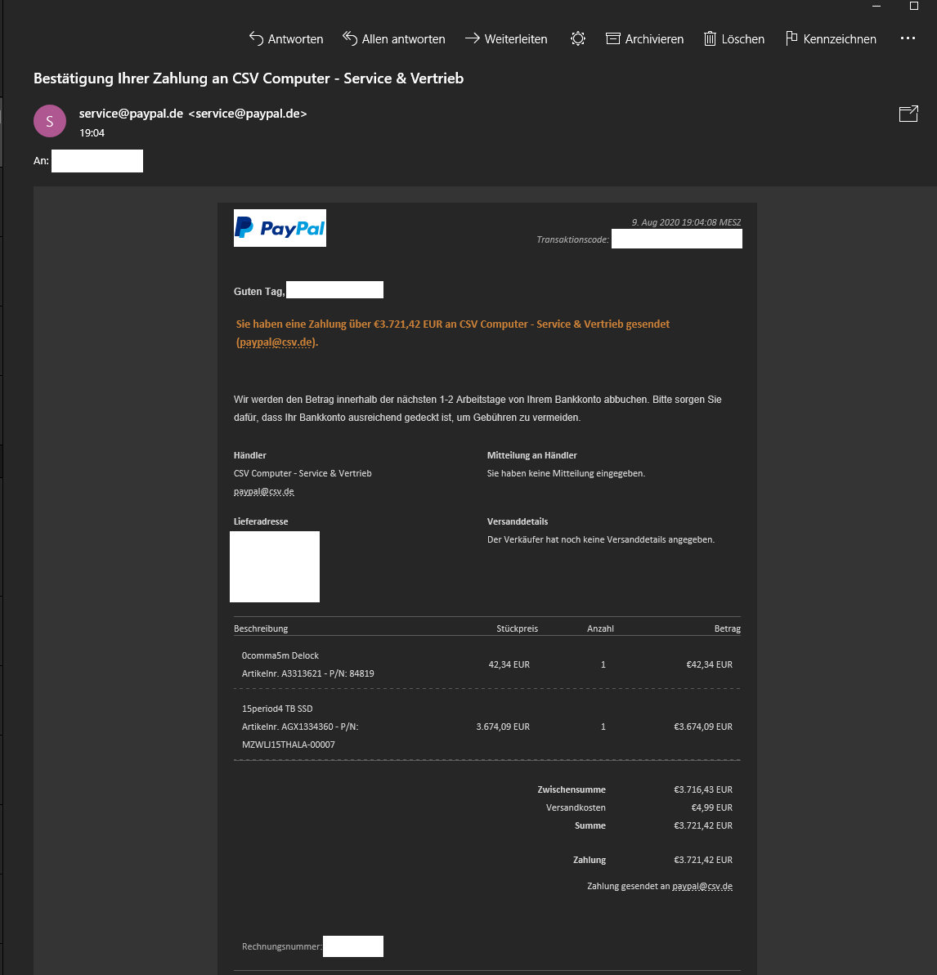Click the Stückpreis value 3.674,09 EUR

503,727
